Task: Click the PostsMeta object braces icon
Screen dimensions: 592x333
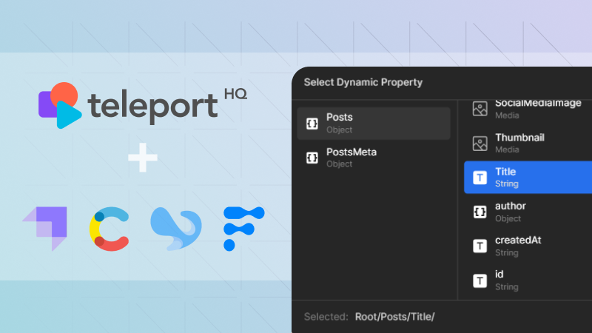Action: click(x=312, y=158)
